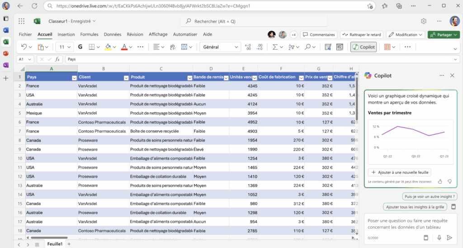Viewport: 463px width, 248px height.
Task: Click the green Partager button
Action: click(444, 35)
